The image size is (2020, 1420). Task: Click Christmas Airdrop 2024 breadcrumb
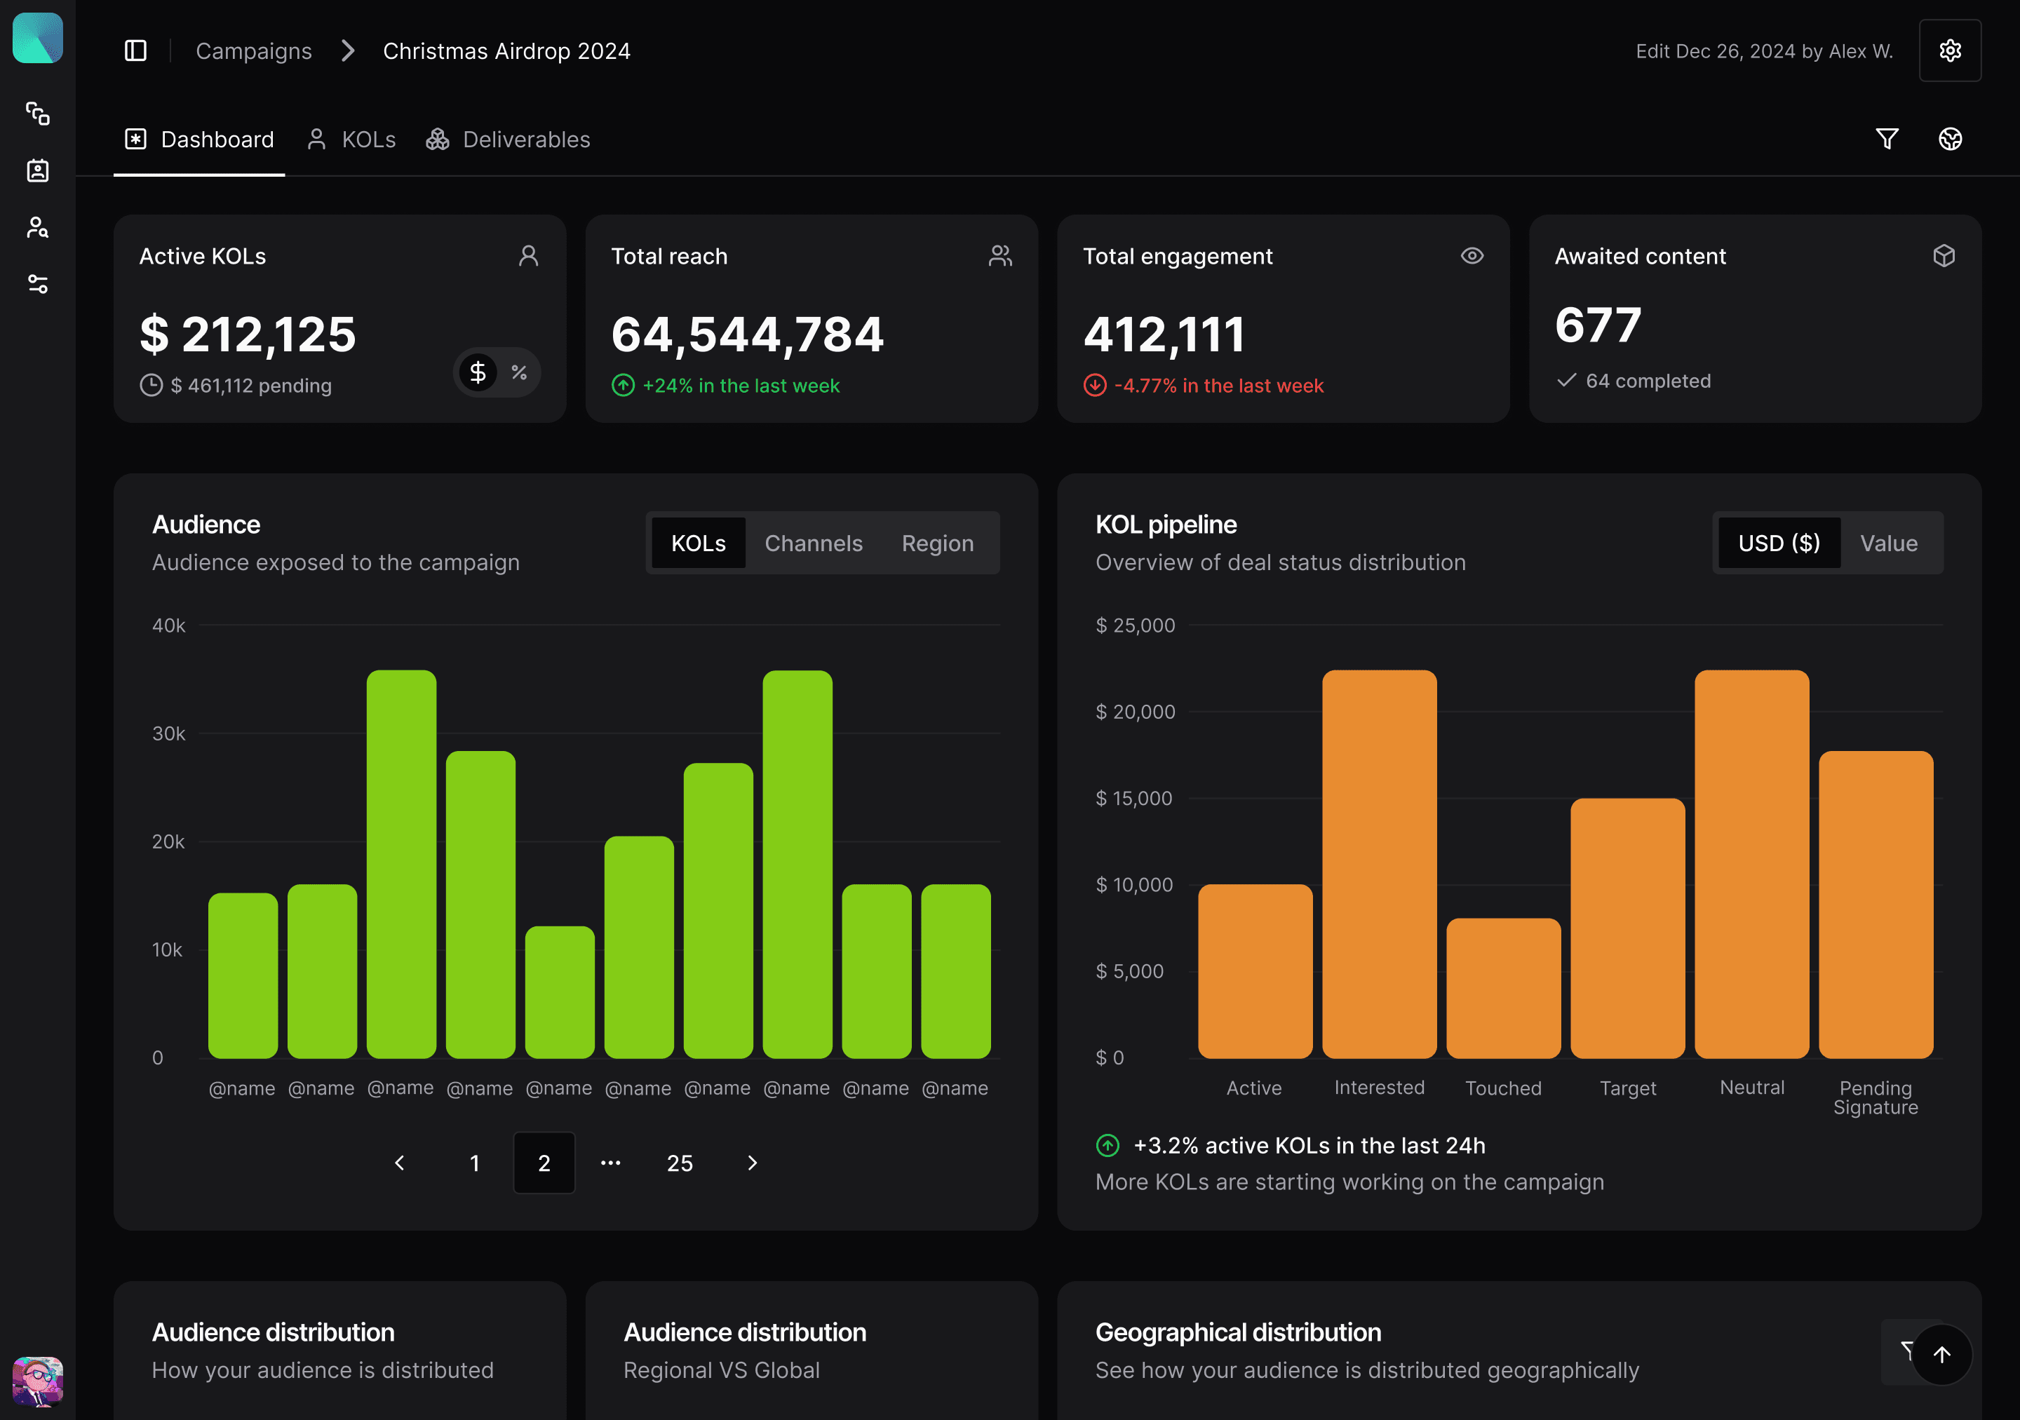[x=507, y=51]
